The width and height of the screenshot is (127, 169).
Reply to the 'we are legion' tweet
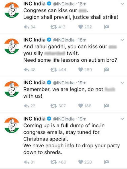click(26, 106)
